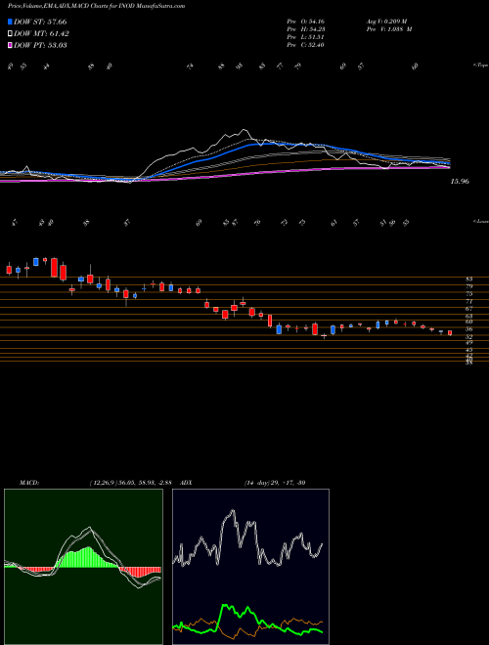The width and height of the screenshot is (489, 645).
Task: Click the magenta DOW PT legend swatch
Action: [x=10, y=45]
